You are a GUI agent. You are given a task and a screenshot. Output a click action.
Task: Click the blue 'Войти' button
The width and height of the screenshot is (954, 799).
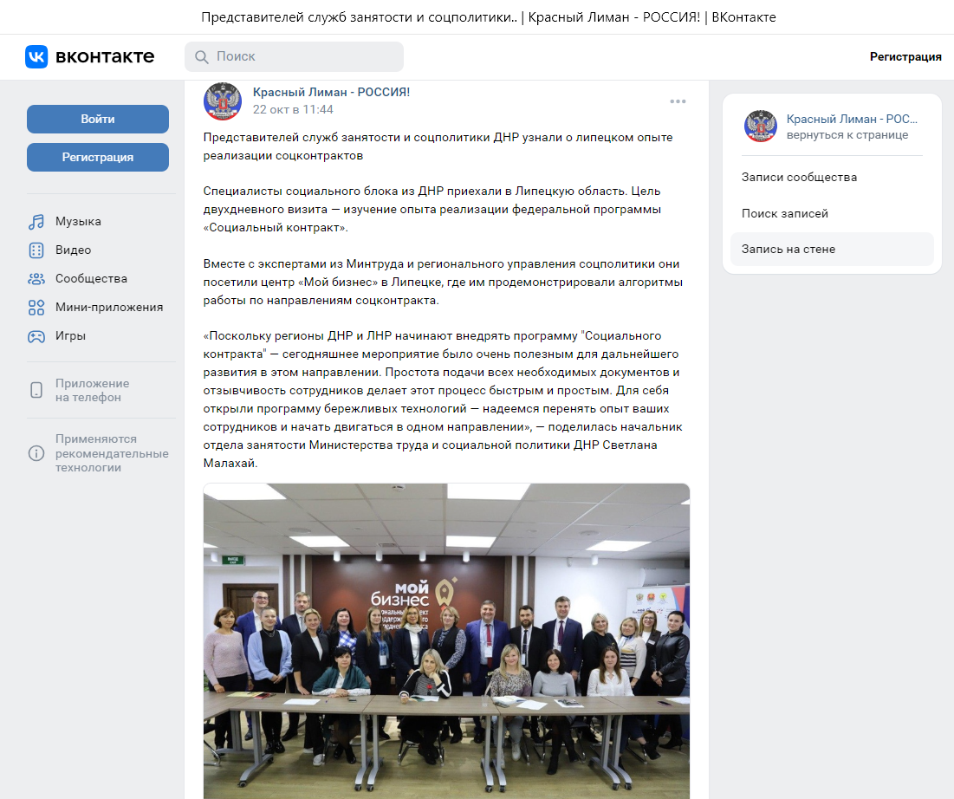[x=98, y=120]
